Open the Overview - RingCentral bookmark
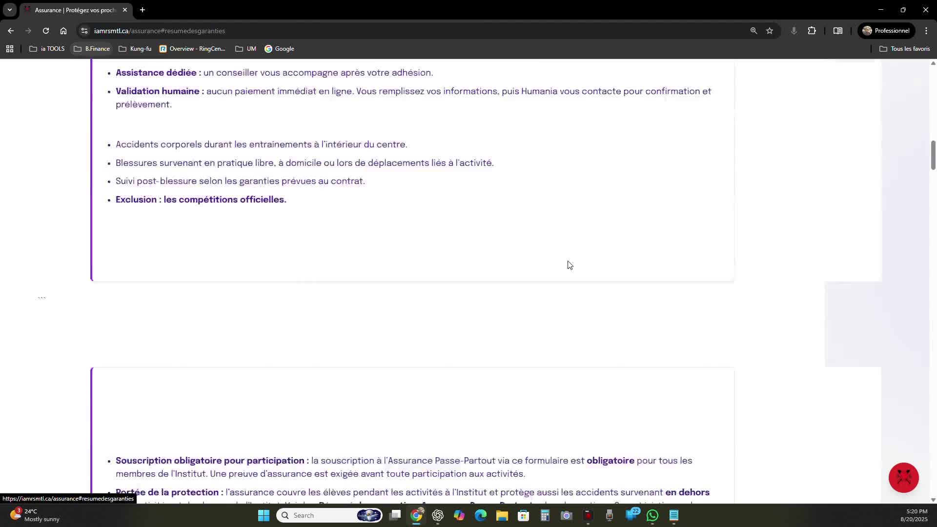 pos(192,49)
